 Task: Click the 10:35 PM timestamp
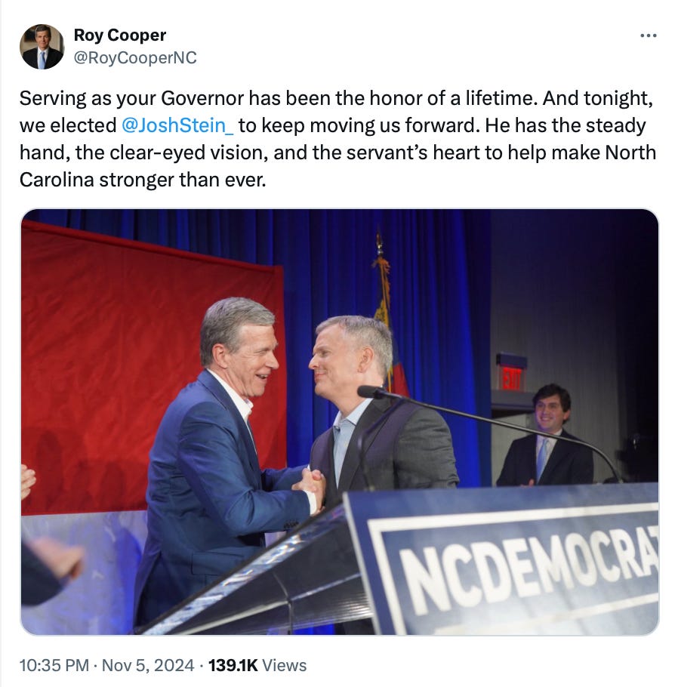[54, 665]
